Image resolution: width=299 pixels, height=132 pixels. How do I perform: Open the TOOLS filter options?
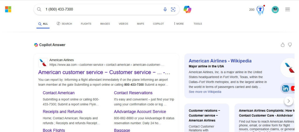pos(198,24)
